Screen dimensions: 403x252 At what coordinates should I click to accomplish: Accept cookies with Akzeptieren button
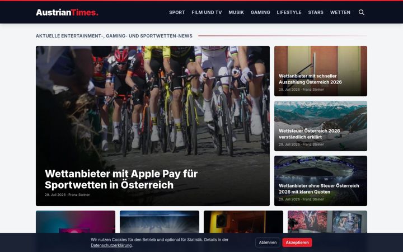tap(297, 242)
